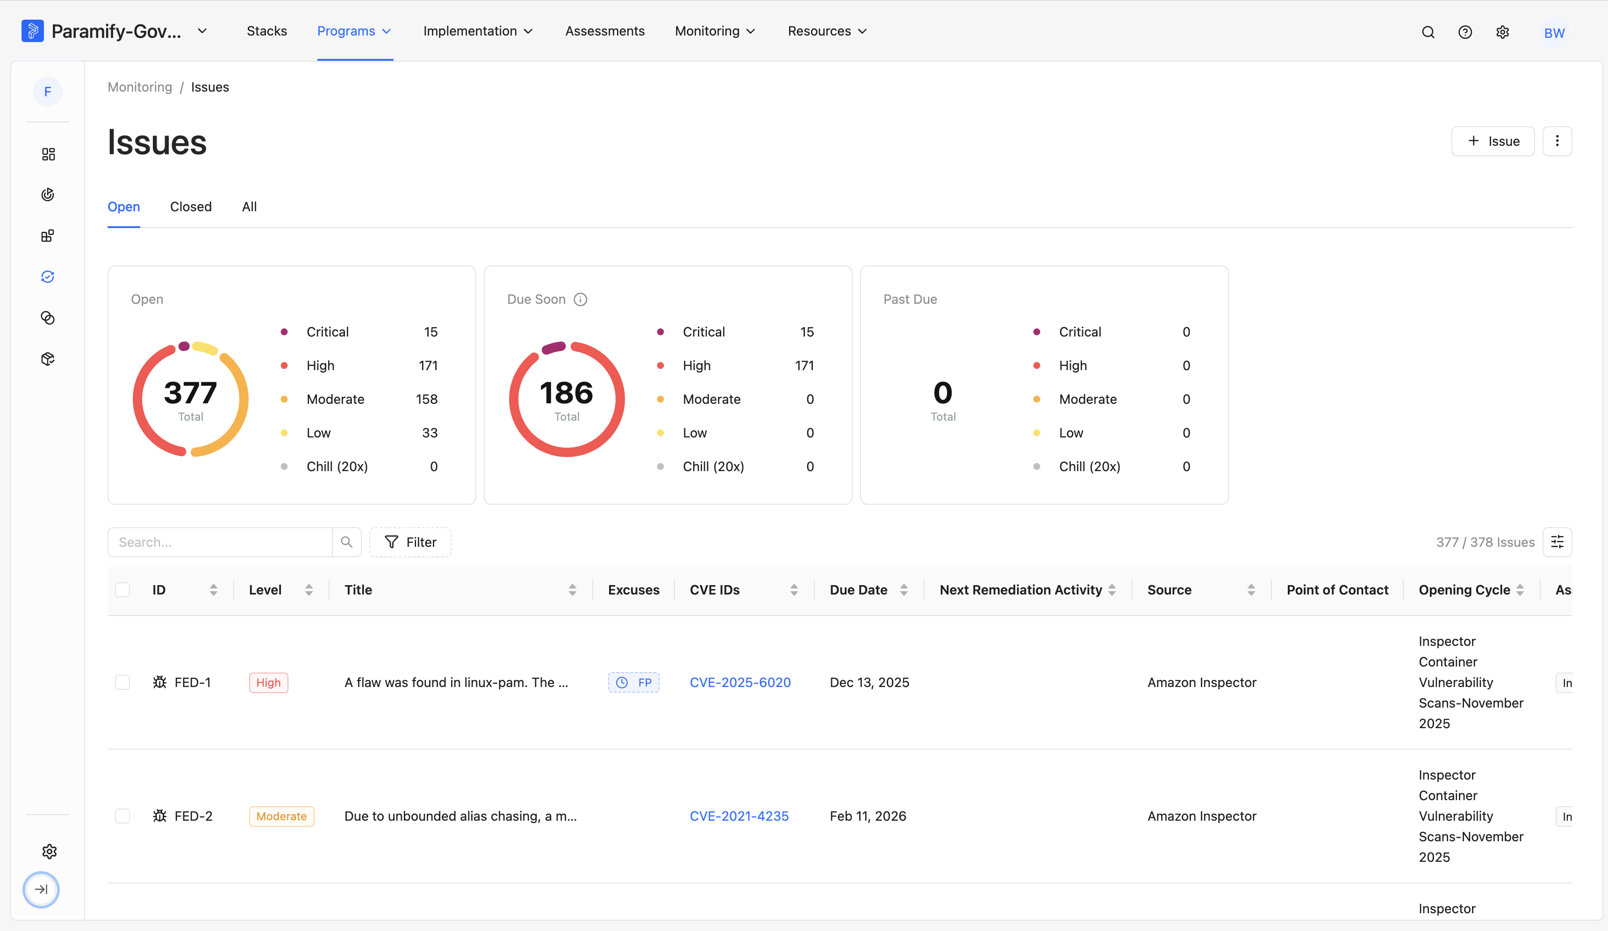This screenshot has width=1608, height=931.
Task: Open the Assessments menu item
Action: coord(604,31)
